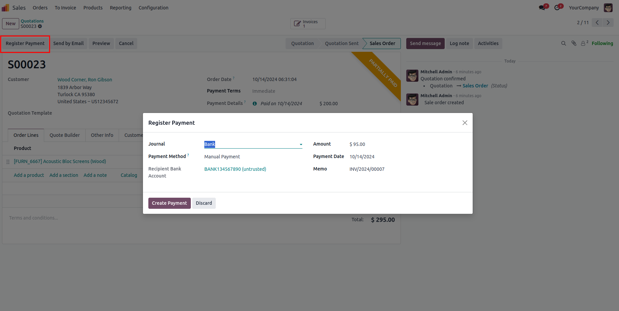Switch to the Quote Builder tab
Screen dimensions: 619x311
point(65,135)
